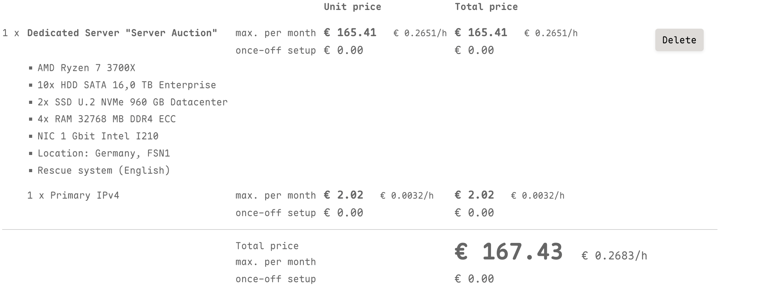
Task: Click the Rescue system (English) item
Action: pos(104,171)
